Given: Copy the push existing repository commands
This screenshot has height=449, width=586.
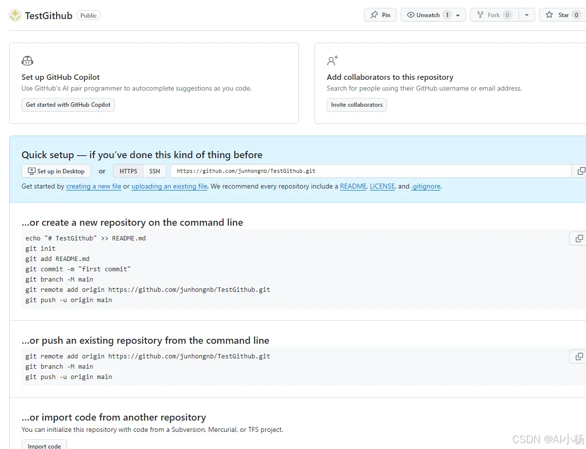Looking at the screenshot, I should [x=579, y=356].
